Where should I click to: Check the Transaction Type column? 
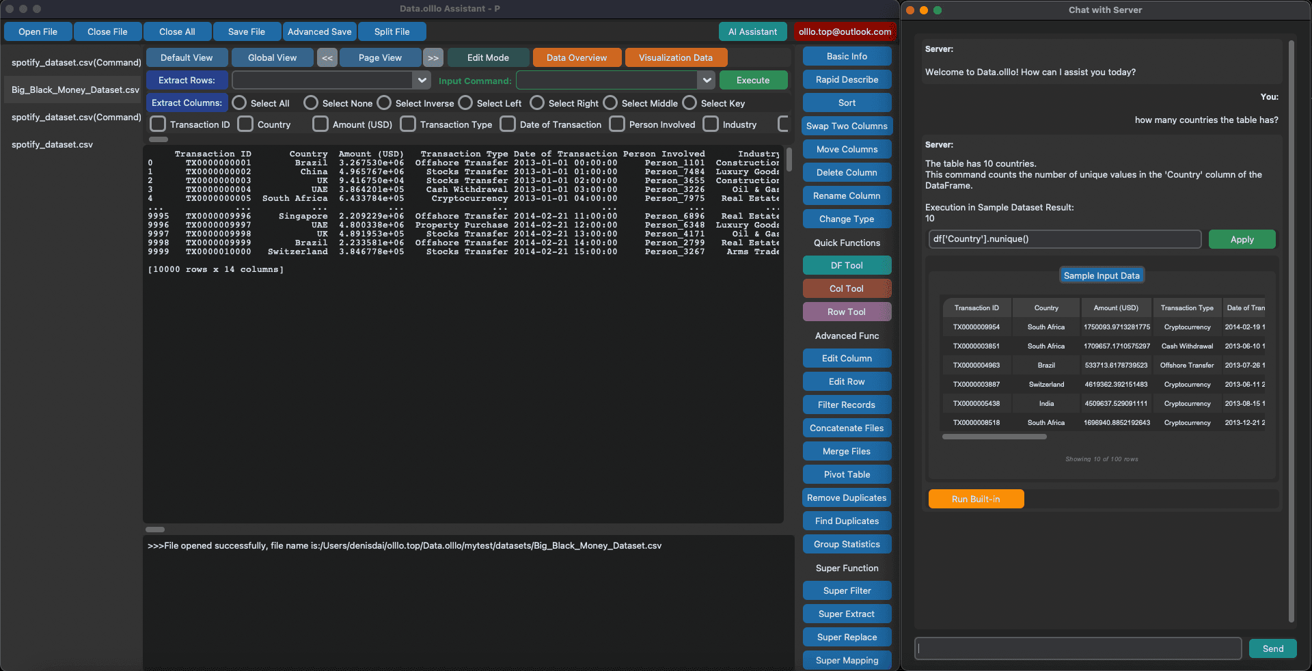point(408,124)
